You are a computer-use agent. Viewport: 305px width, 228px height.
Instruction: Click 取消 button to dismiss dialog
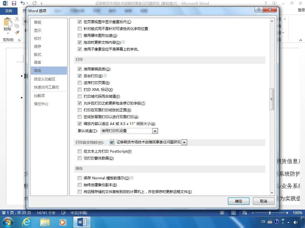tap(264, 201)
